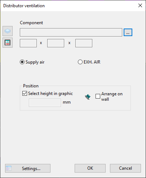The width and height of the screenshot is (146, 178).
Task: Choose the EXH. AIR option
Action: coord(80,62)
